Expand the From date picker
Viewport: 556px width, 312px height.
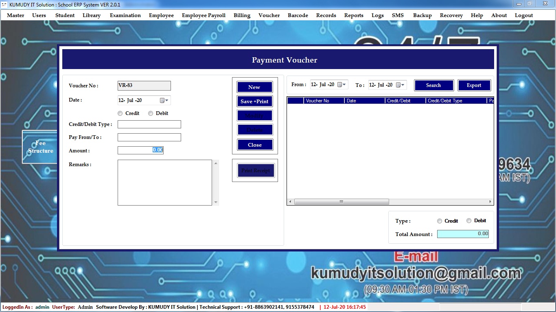[342, 84]
